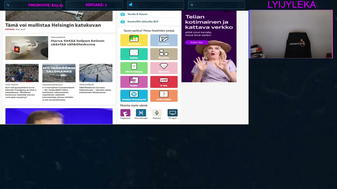The image size is (337, 189).
Task: Click the syringe street photo above the Helsinki headline
Action: (59, 16)
